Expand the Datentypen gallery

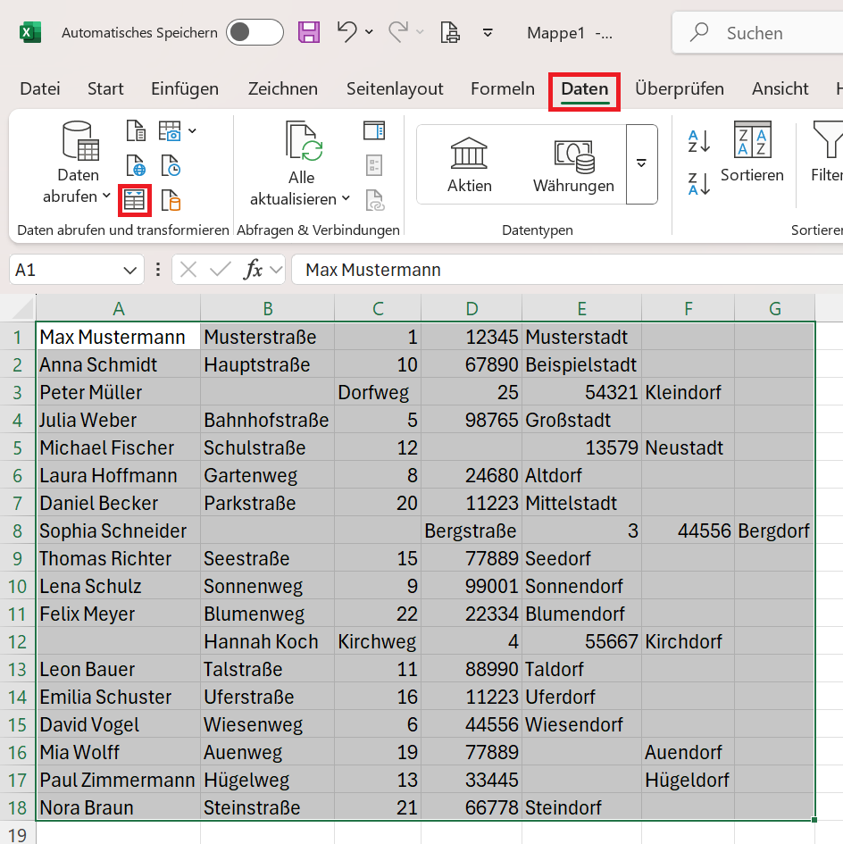[641, 163]
